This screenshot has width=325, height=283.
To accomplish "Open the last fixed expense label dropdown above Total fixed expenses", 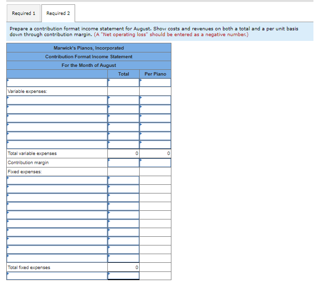I will (x=57, y=258).
